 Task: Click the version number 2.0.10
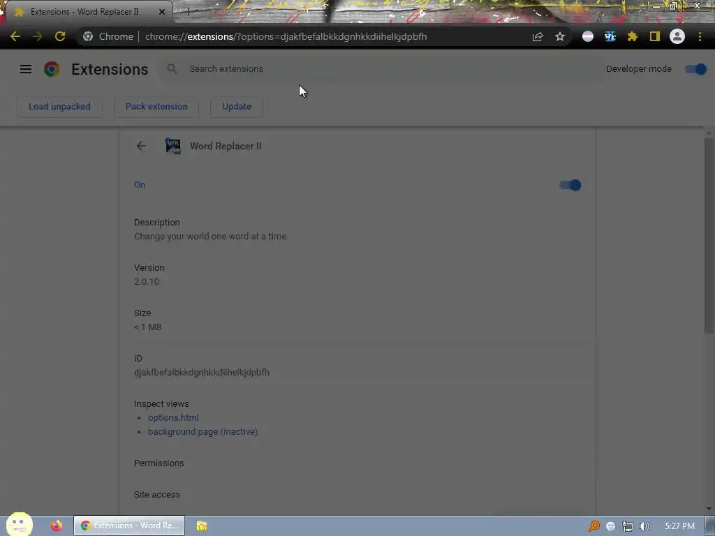coord(147,282)
